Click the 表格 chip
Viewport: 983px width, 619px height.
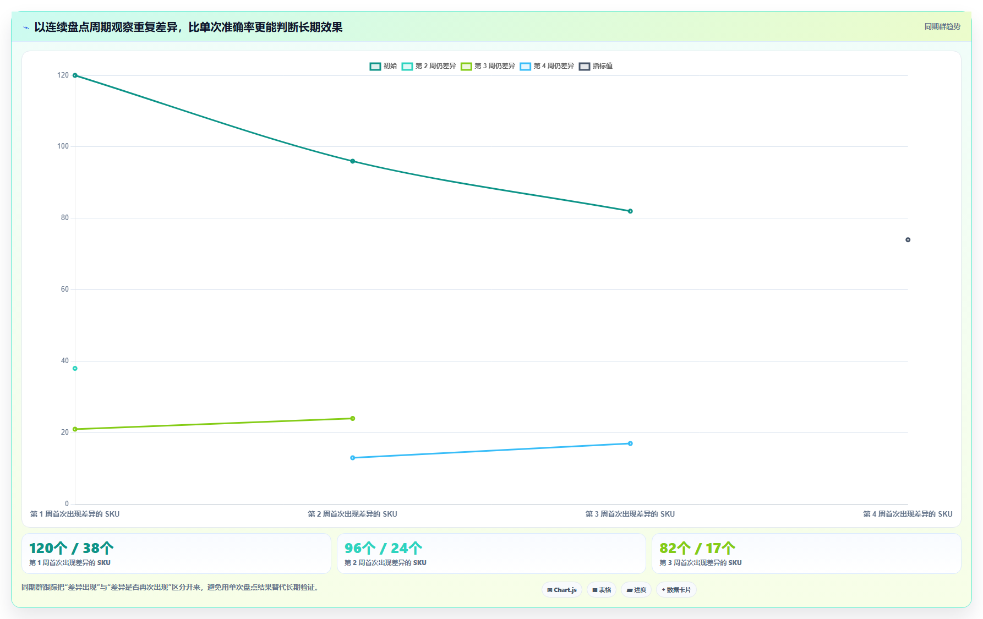(602, 590)
